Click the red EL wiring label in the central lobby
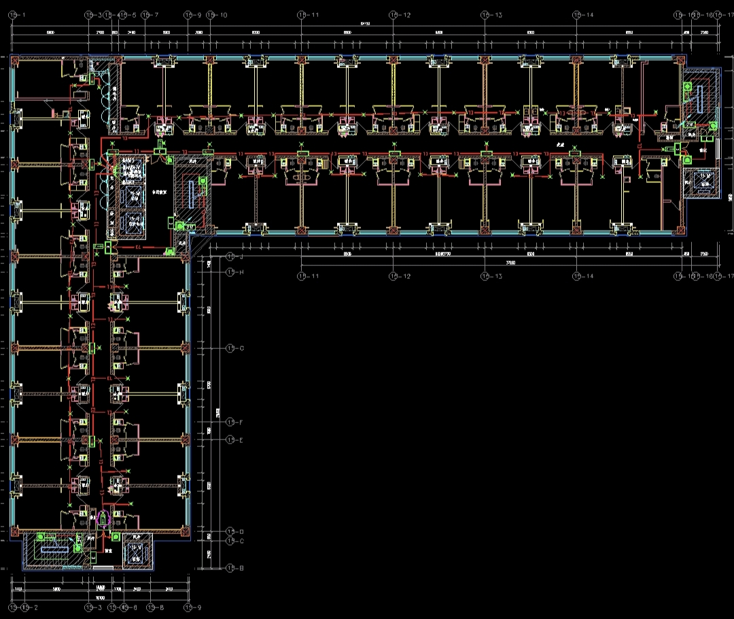Screen dimensions: 734x619 click(x=138, y=248)
